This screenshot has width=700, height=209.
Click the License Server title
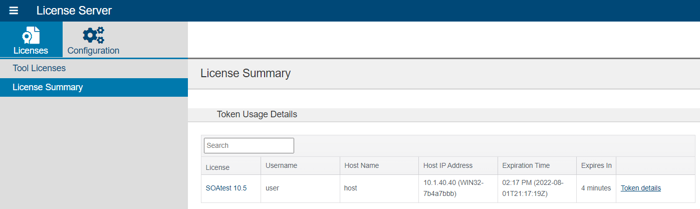click(74, 11)
